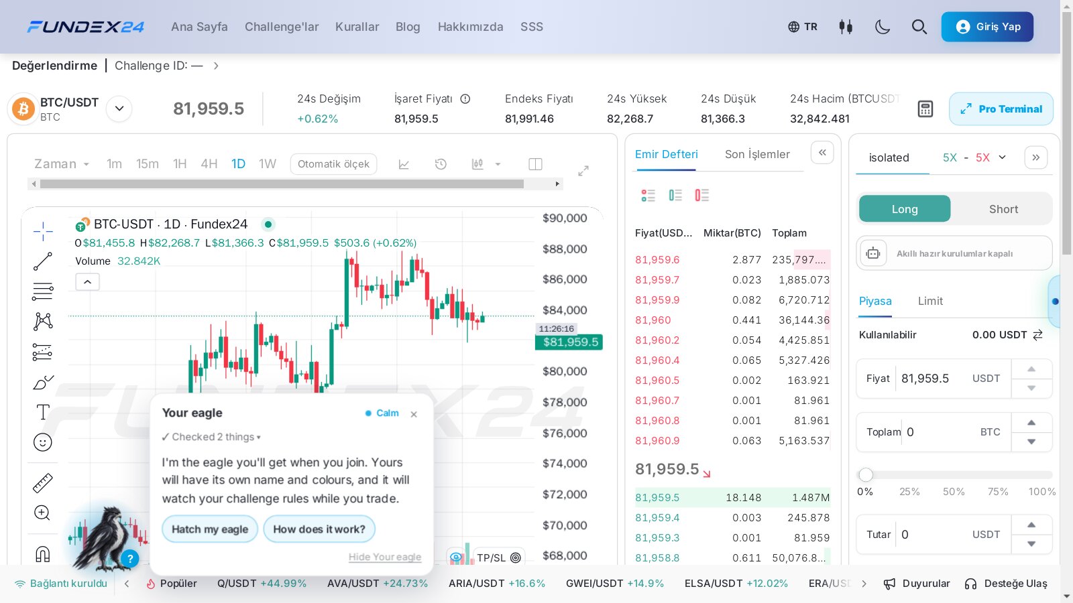Select the ruler measure tool

pyautogui.click(x=43, y=483)
